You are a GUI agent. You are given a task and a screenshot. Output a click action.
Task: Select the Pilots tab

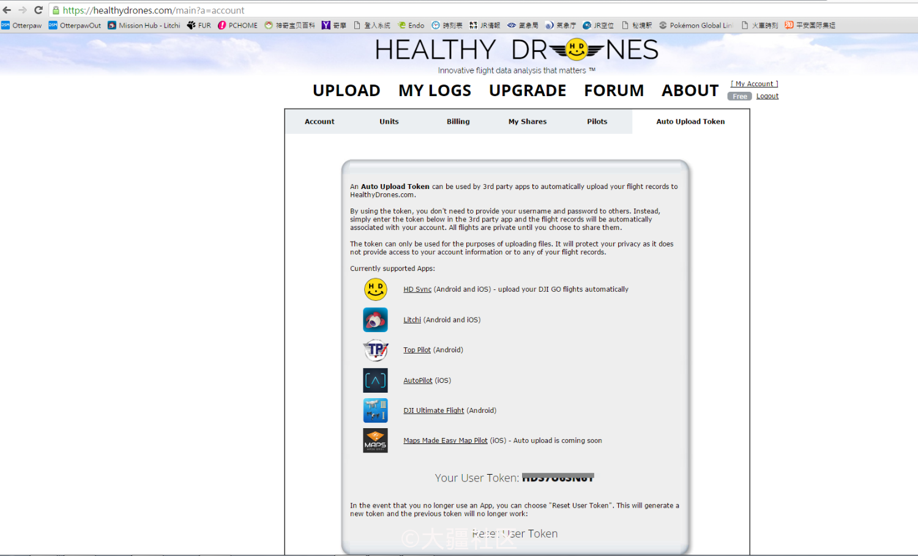tap(597, 122)
